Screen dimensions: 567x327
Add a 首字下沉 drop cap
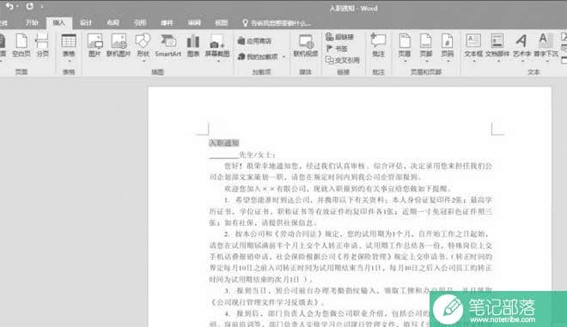point(546,47)
